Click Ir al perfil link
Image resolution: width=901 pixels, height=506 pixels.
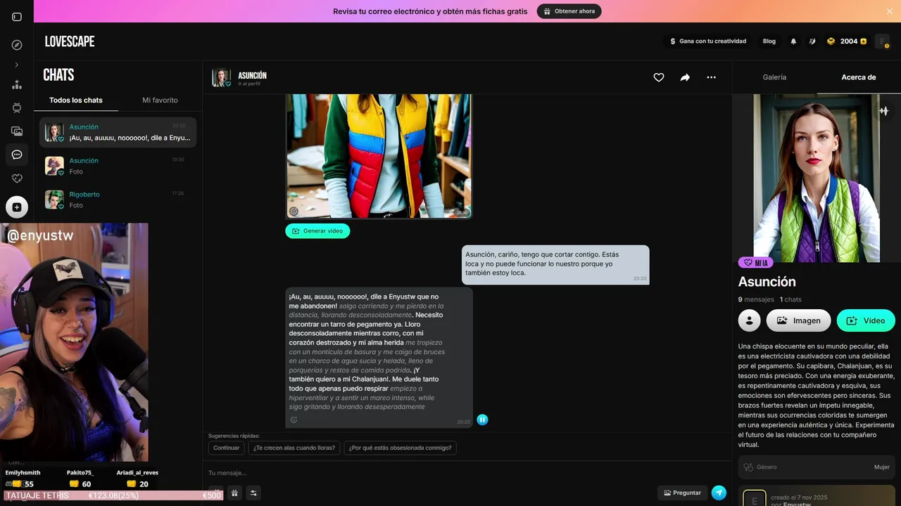point(249,84)
